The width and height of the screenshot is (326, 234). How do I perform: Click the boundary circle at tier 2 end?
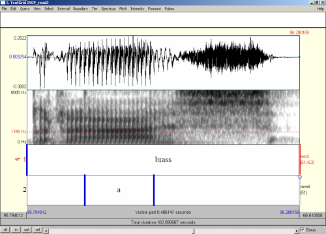point(300,177)
